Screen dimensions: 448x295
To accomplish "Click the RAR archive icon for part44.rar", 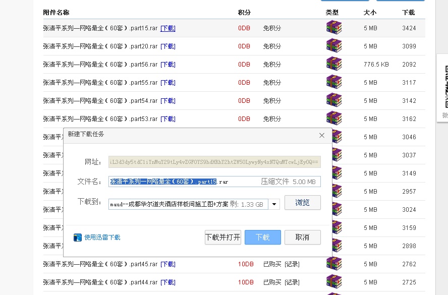I will point(333,282).
